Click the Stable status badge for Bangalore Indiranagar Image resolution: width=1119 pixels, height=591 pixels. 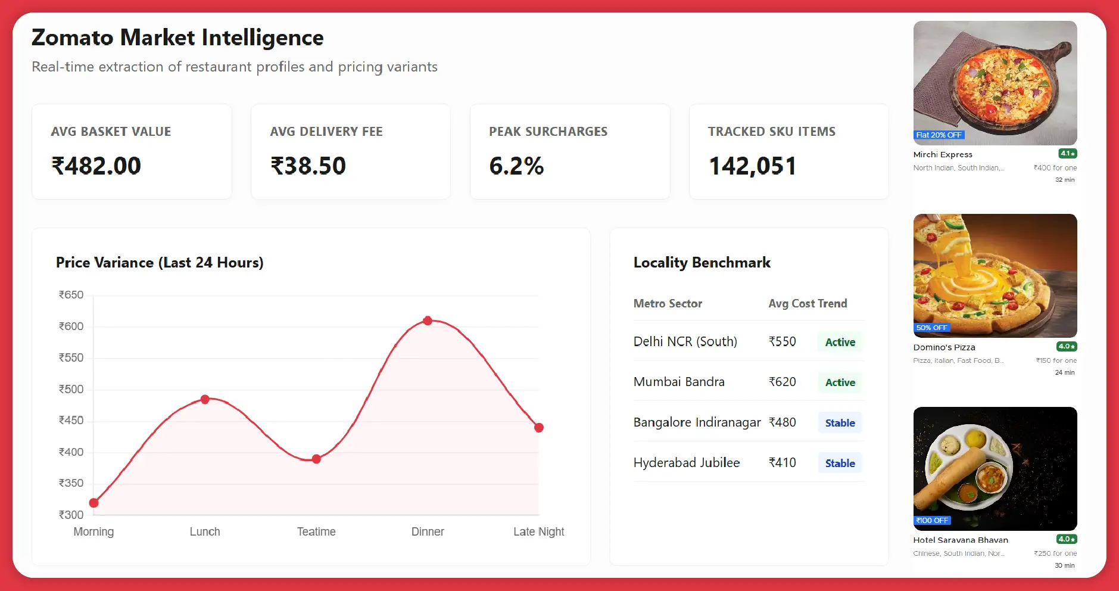(x=840, y=423)
